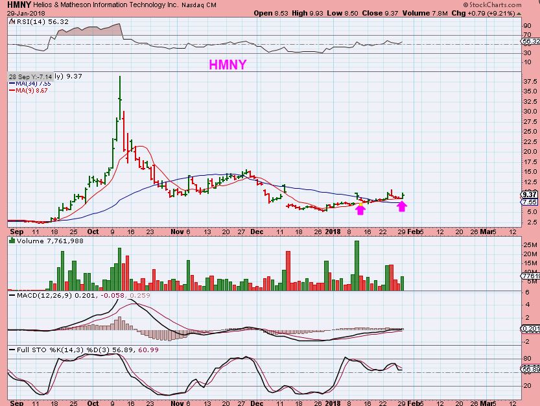
Task: Click the 'Volume 7.8M' header value
Action: pos(425,14)
